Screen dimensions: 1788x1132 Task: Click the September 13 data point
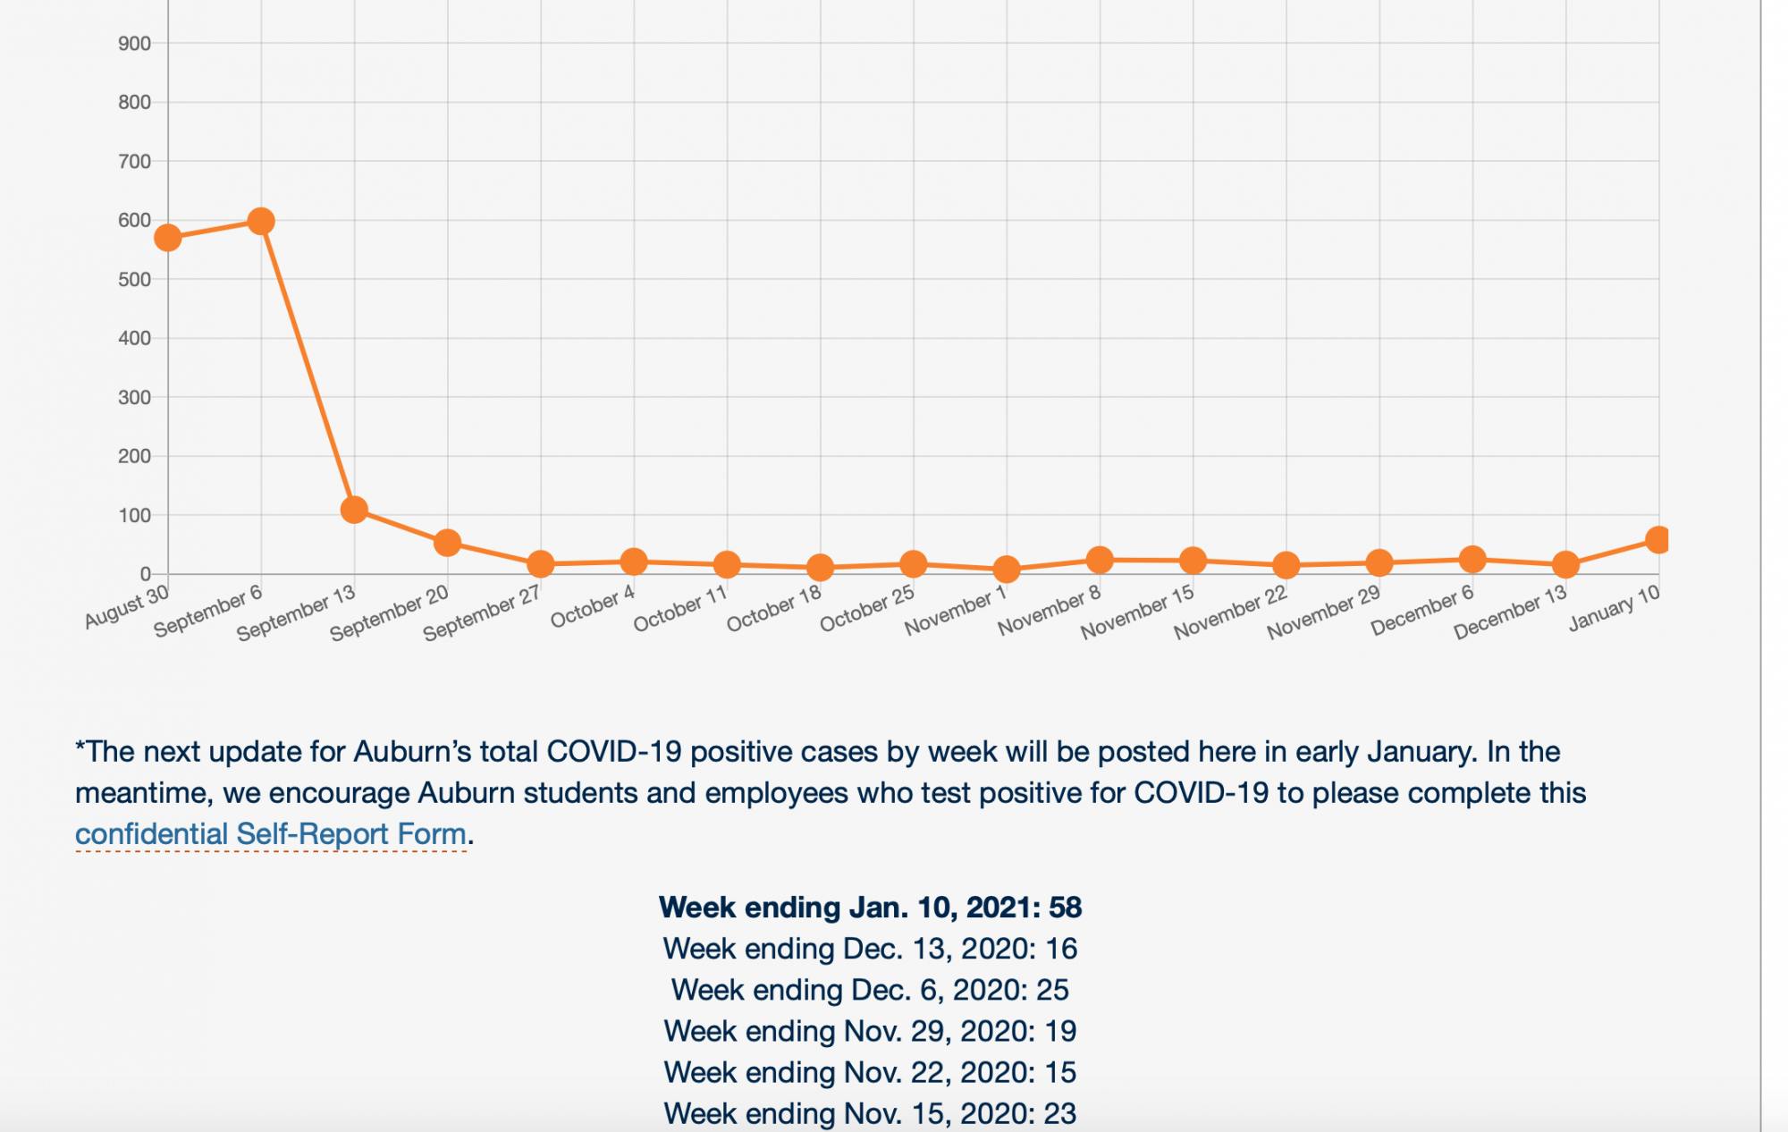tap(354, 510)
